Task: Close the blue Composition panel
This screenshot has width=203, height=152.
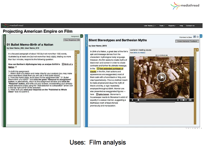Action: pos(201,36)
